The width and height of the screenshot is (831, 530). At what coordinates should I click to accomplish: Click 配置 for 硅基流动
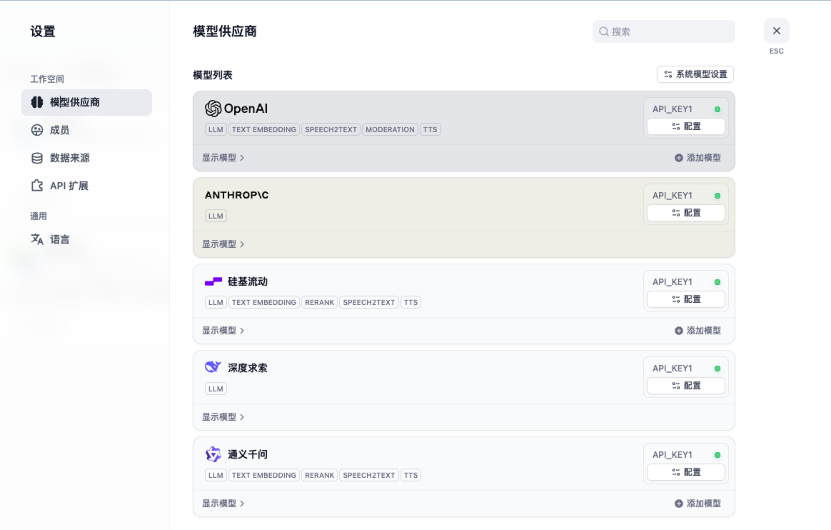pyautogui.click(x=686, y=299)
